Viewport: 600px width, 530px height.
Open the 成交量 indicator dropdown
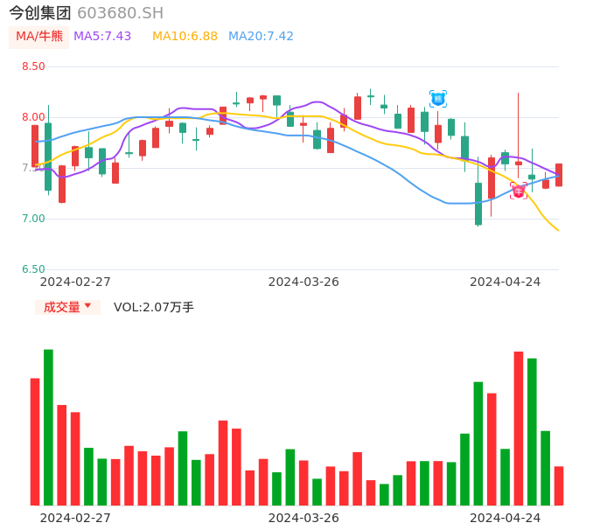click(x=67, y=307)
